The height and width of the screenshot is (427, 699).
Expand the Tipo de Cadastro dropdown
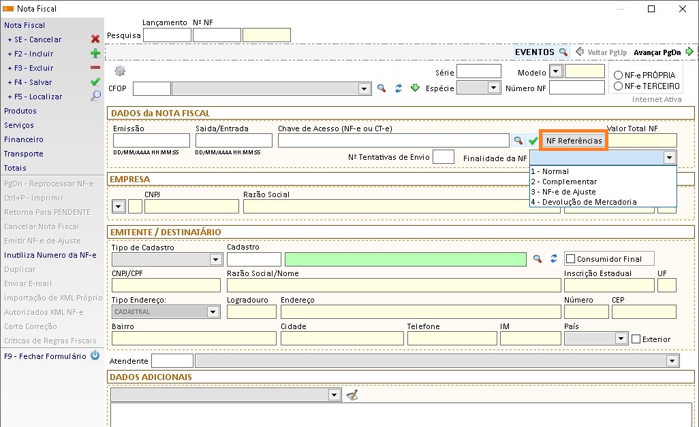[215, 259]
